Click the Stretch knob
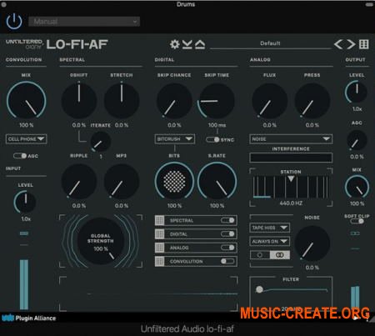The image size is (375, 336). coord(122,100)
